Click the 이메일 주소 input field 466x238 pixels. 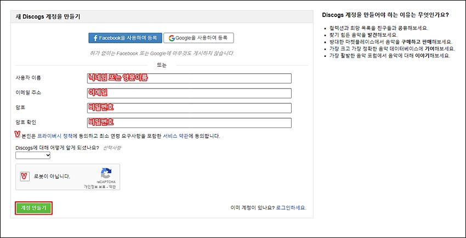(x=189, y=93)
